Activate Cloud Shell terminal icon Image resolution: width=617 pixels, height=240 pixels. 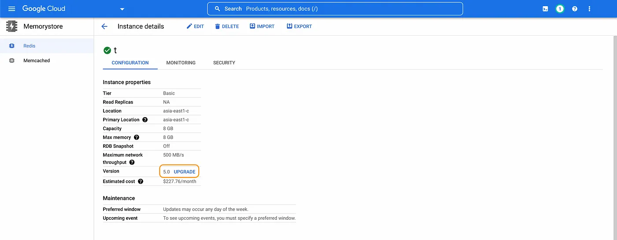point(545,9)
